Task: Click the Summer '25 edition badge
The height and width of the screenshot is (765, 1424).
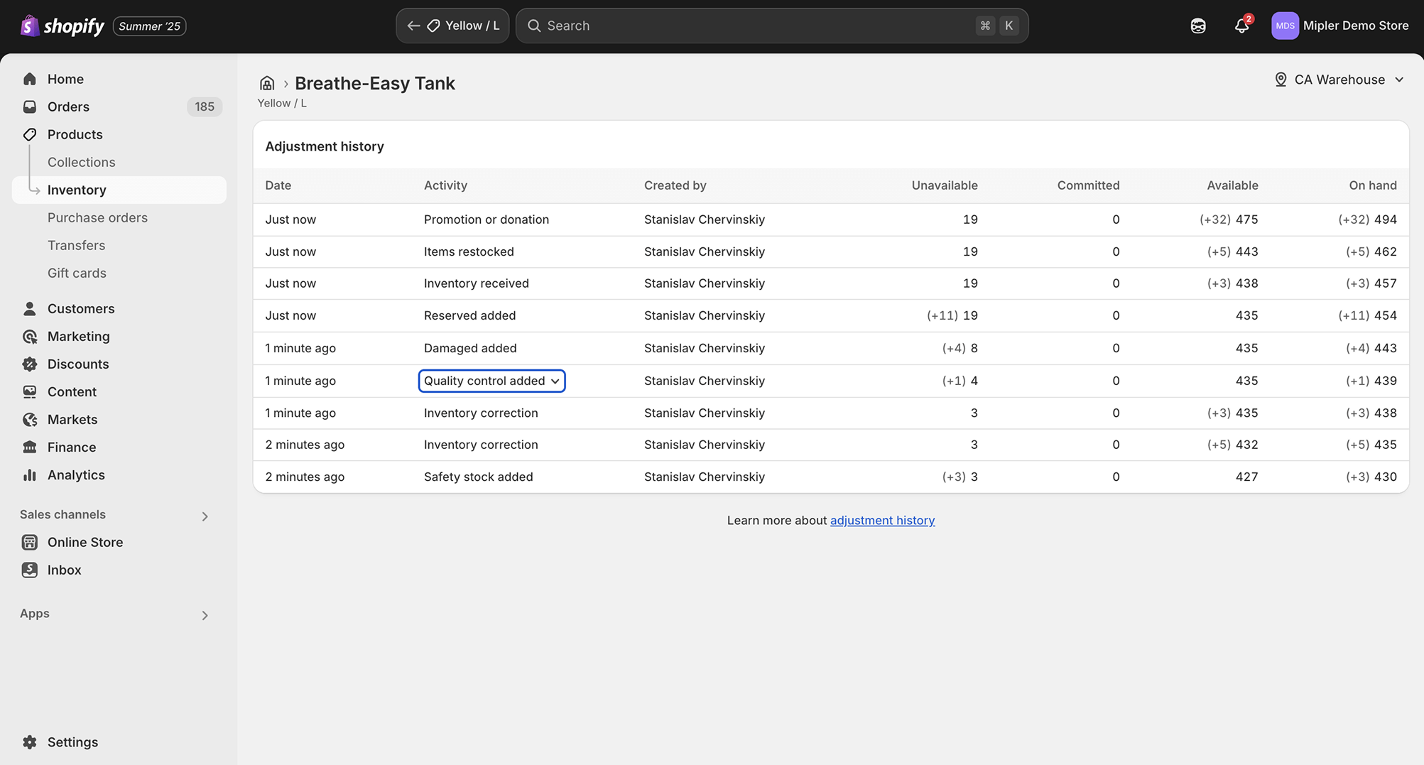Action: tap(149, 26)
